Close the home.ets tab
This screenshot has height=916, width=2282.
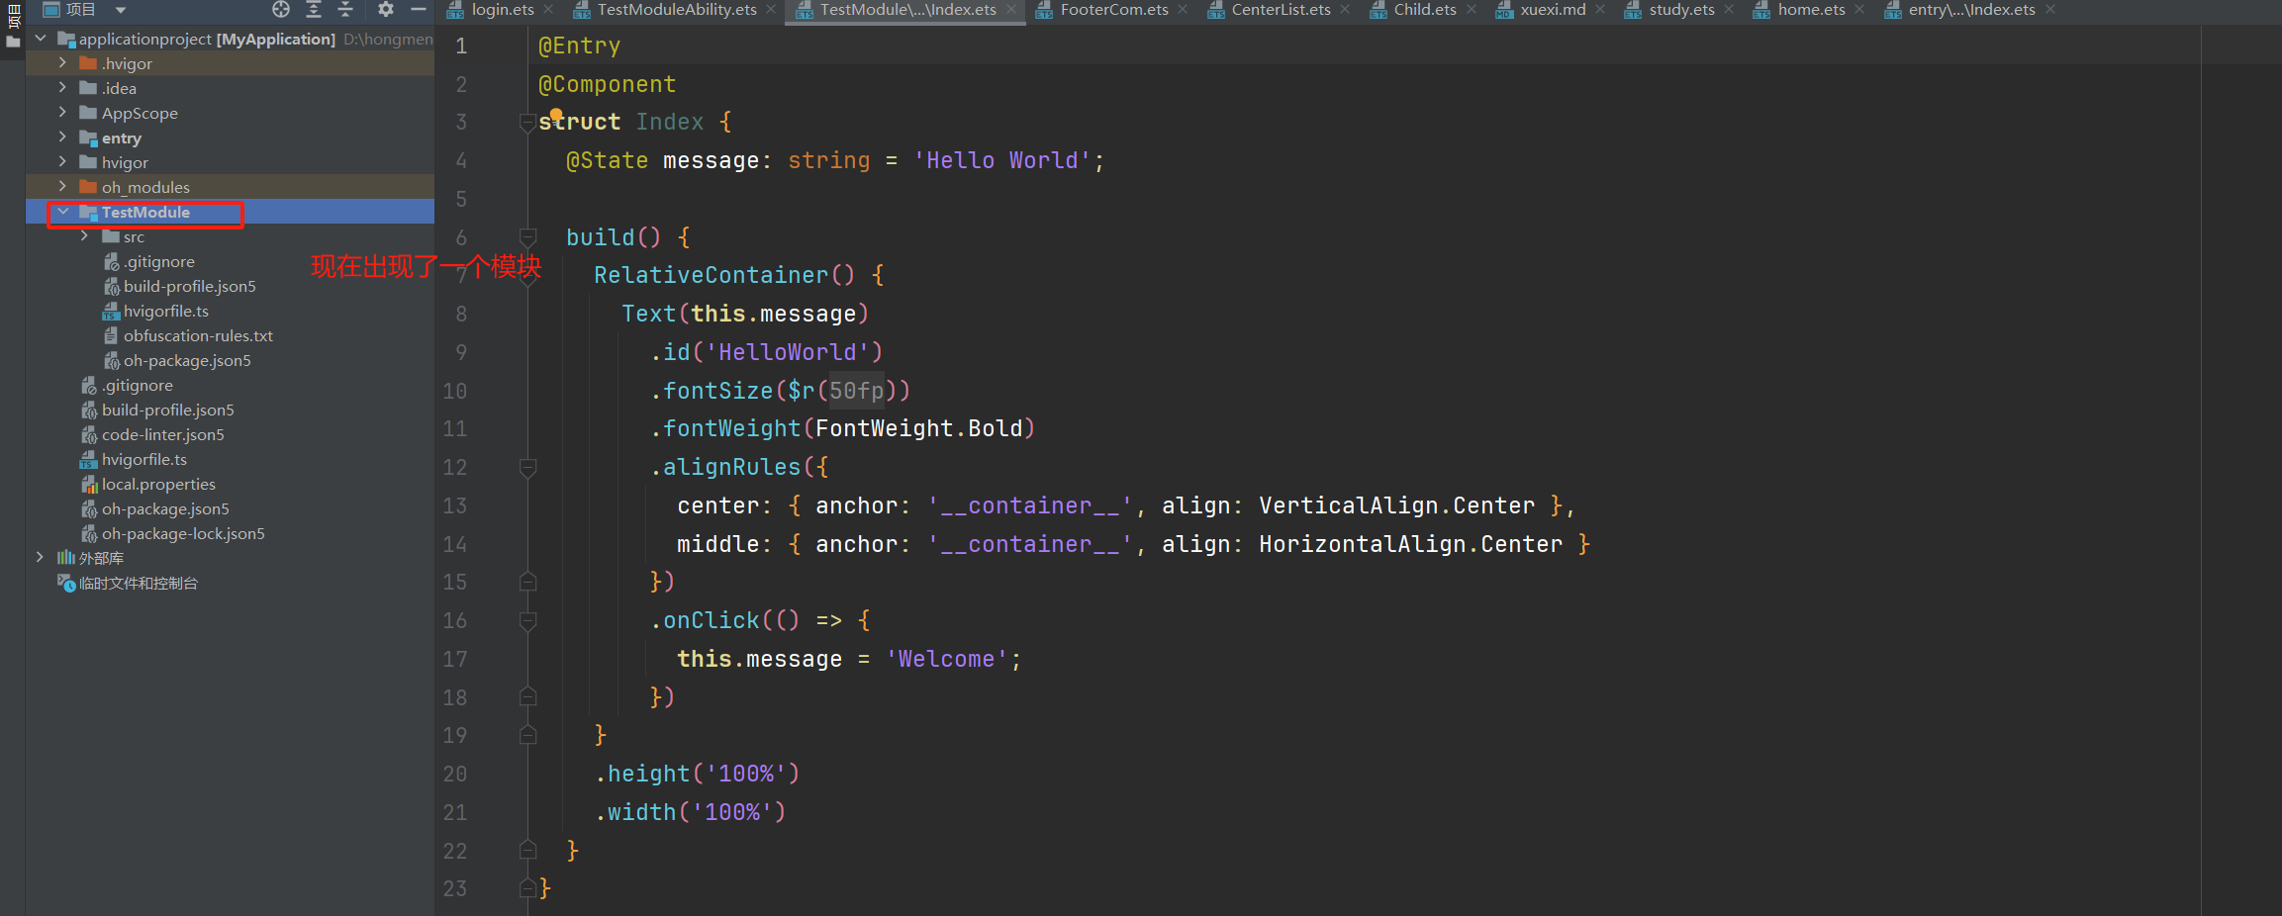[1859, 10]
